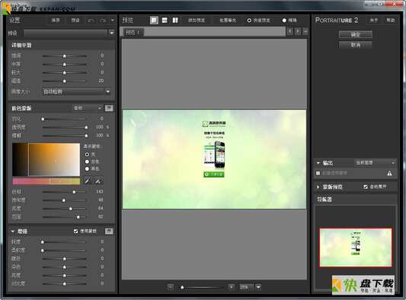The image size is (406, 300).
Task: Select the single-pane preview layout icon
Action: pyautogui.click(x=154, y=21)
